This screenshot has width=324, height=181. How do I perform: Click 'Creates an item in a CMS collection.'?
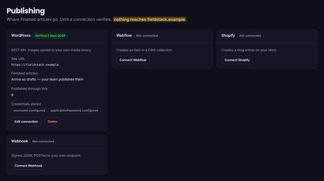pyautogui.click(x=144, y=50)
